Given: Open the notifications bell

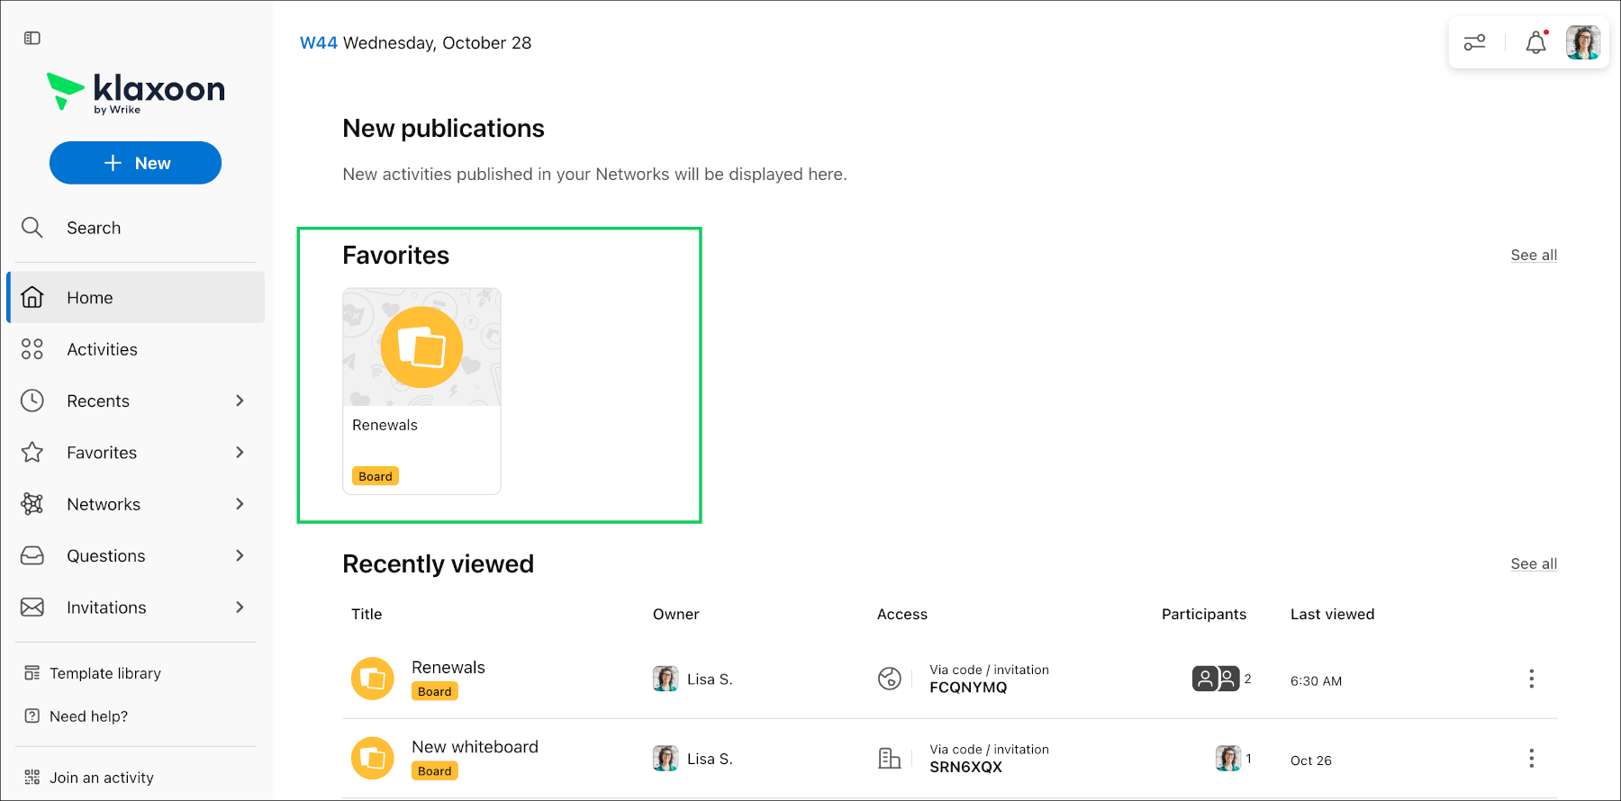Looking at the screenshot, I should pos(1536,42).
